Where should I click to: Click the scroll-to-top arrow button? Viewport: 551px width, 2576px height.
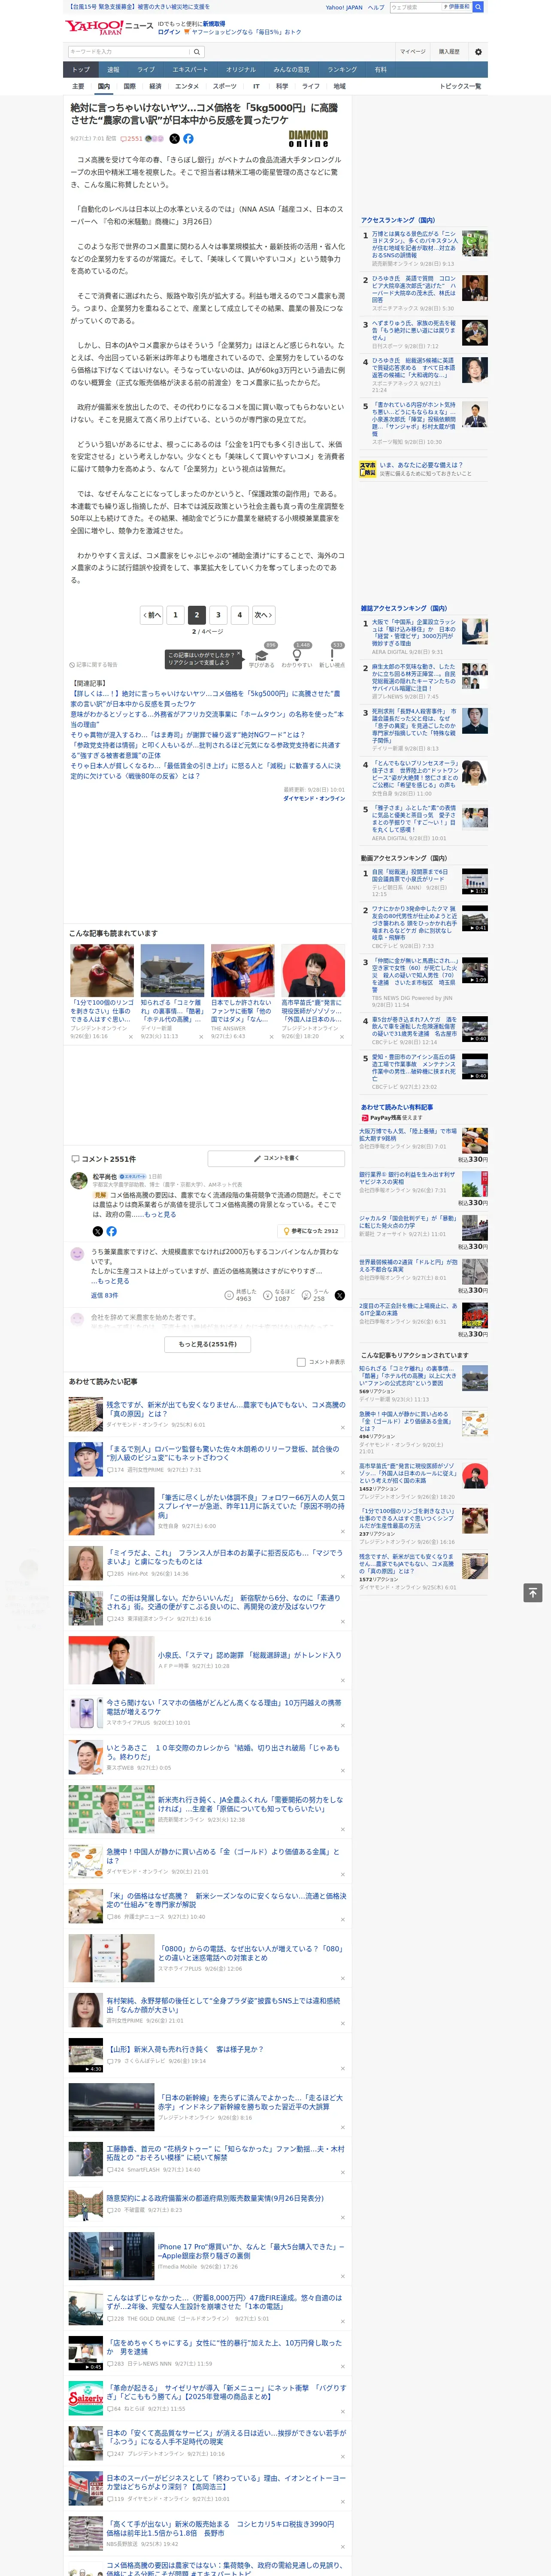[x=533, y=1592]
